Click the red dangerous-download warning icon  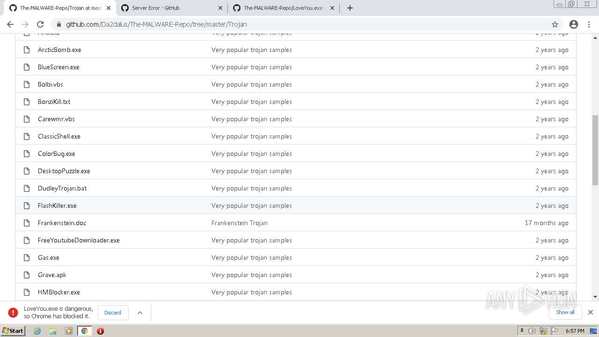(x=13, y=313)
